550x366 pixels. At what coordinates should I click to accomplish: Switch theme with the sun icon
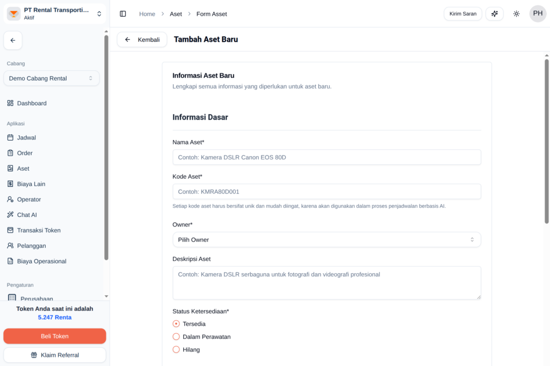(x=516, y=14)
